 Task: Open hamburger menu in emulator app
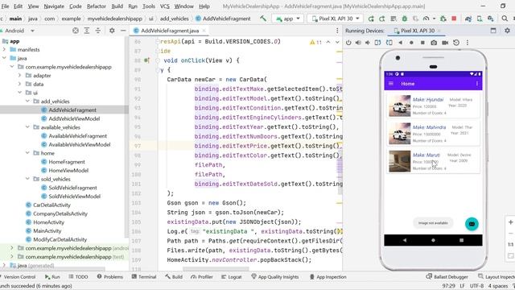coord(391,84)
